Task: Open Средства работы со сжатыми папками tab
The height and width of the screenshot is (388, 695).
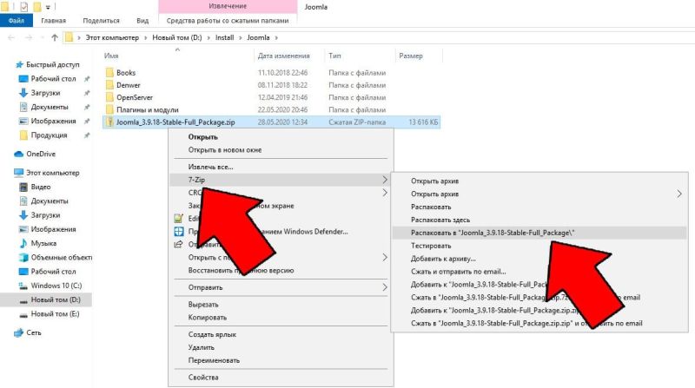Action: (x=228, y=20)
